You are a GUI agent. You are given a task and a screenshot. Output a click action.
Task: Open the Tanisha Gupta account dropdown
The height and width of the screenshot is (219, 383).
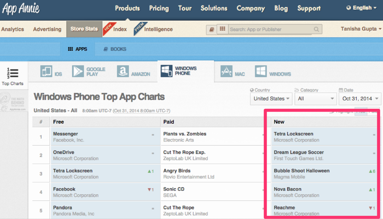[x=361, y=29]
